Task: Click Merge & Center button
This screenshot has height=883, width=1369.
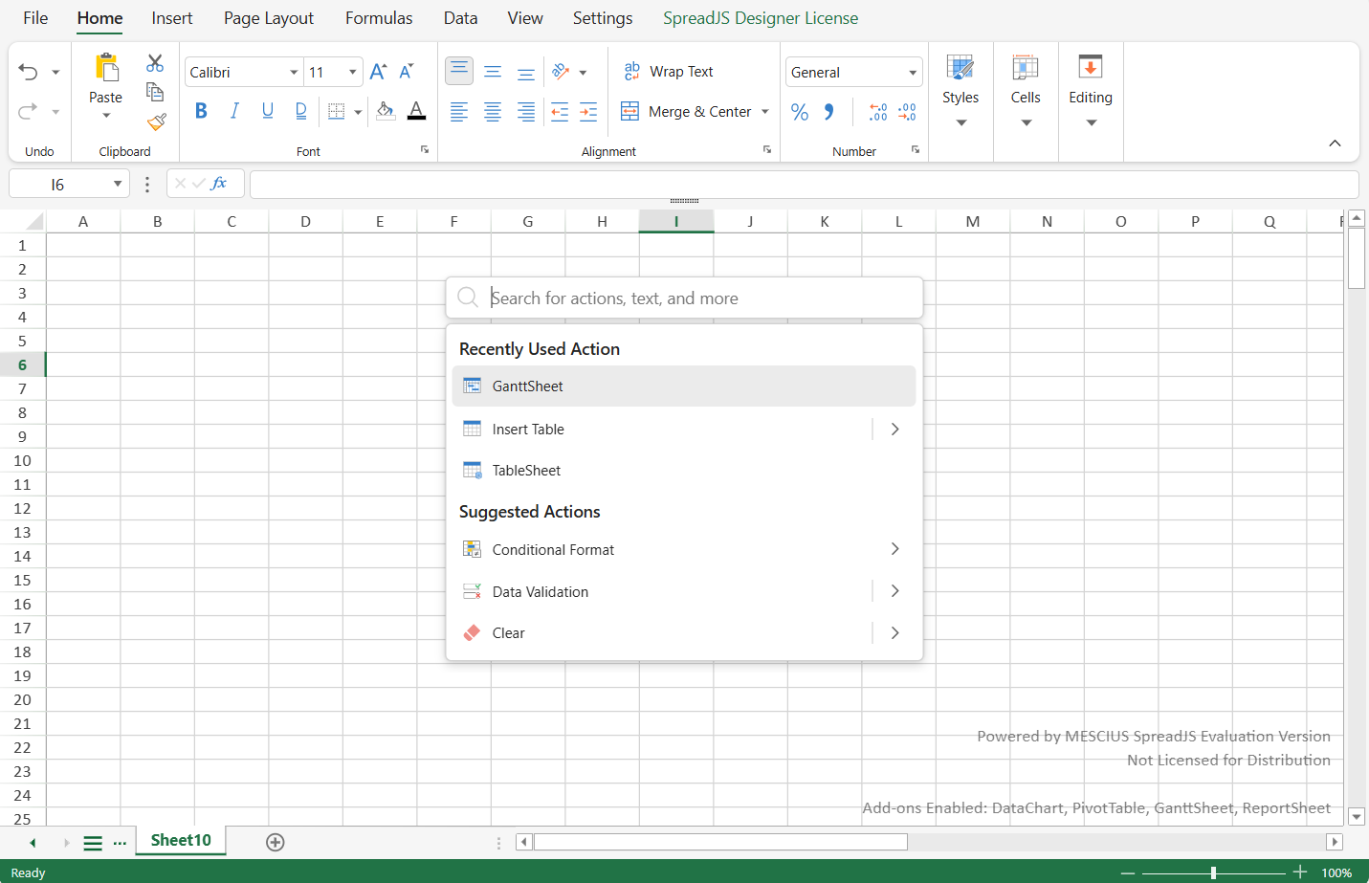Action: coord(687,112)
